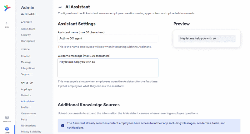
Task: Click the AI Assistant sparkle icon
Action: [60, 7]
